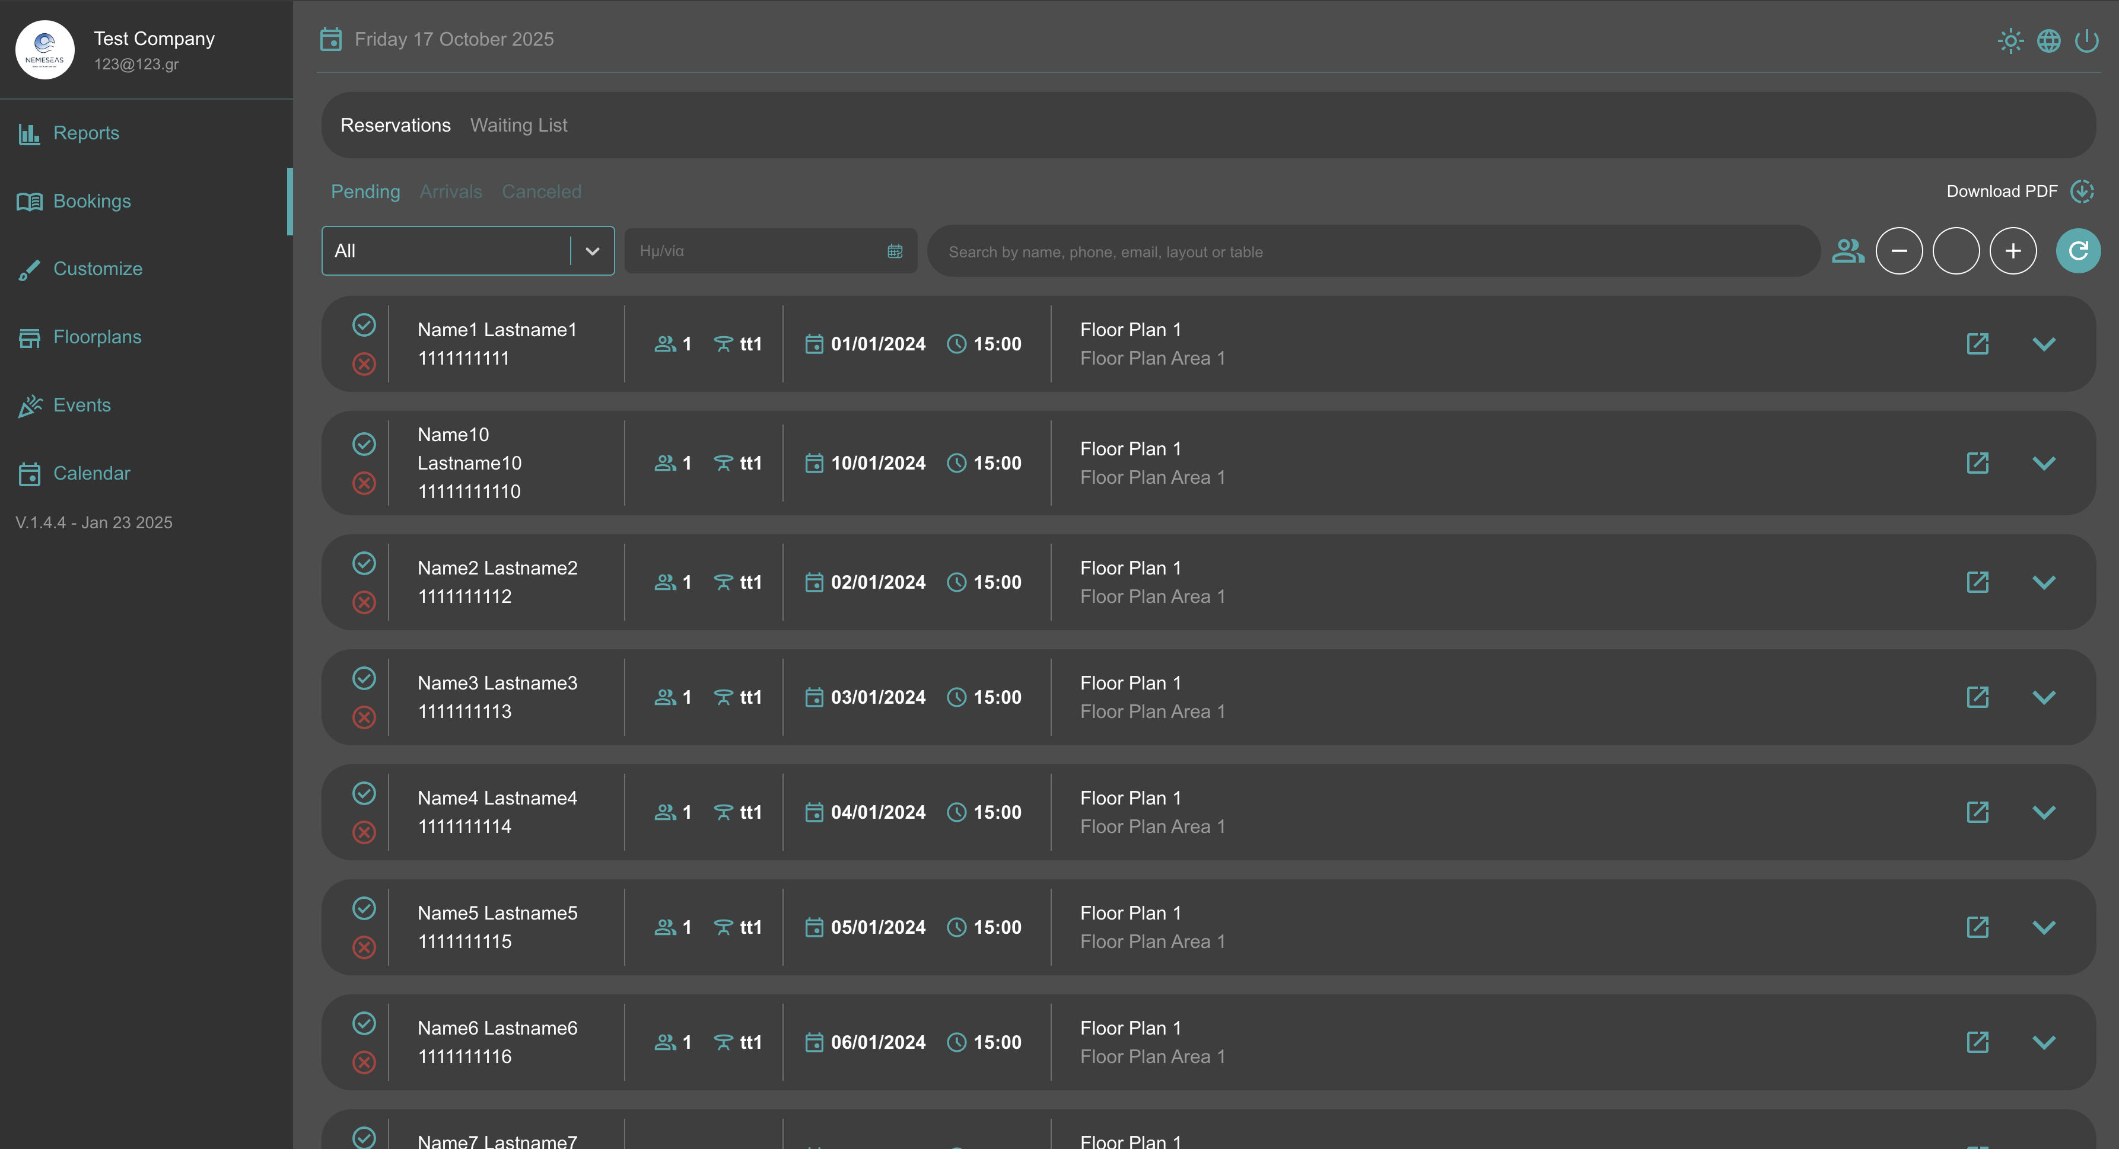Cancel Name2 Lastname2 reservation with red X
This screenshot has width=2119, height=1149.
tap(364, 602)
